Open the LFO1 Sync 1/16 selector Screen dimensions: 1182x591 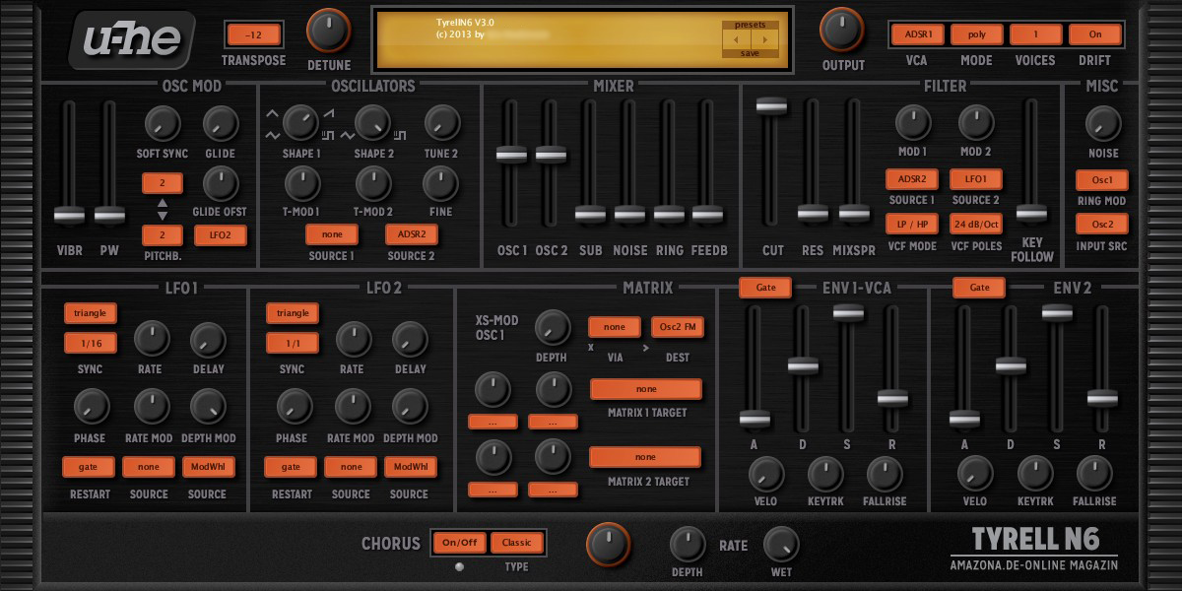[x=91, y=343]
